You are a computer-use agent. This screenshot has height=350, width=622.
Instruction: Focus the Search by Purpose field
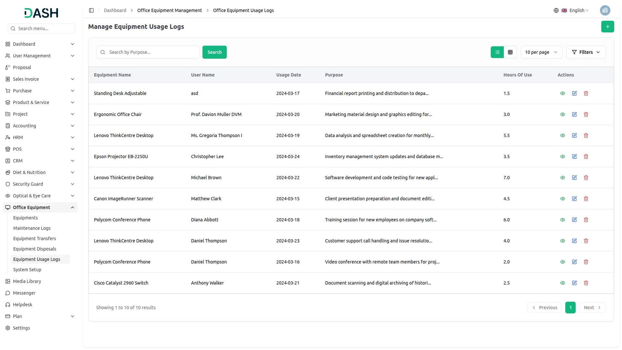click(152, 52)
